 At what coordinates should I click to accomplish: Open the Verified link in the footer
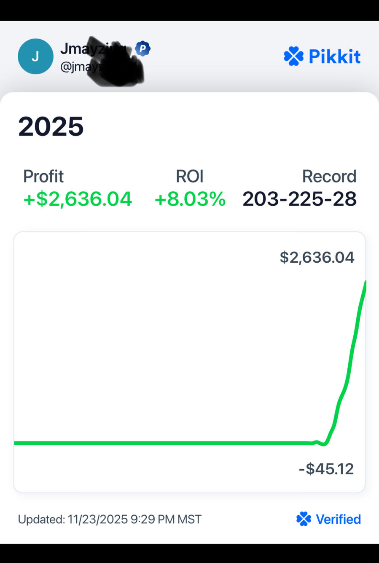click(x=338, y=519)
